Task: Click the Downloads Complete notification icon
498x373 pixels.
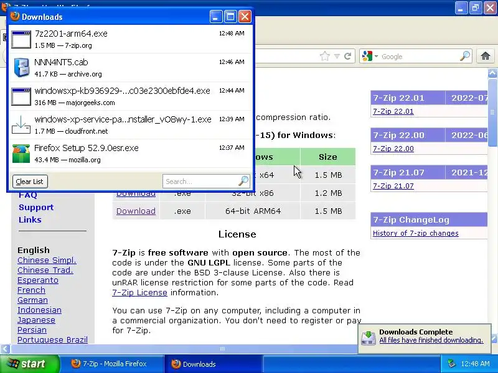Action: pyautogui.click(x=369, y=338)
